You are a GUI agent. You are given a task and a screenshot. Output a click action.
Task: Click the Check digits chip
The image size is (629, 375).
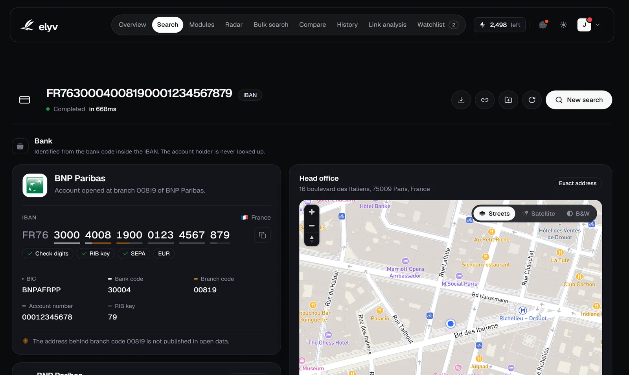point(48,254)
